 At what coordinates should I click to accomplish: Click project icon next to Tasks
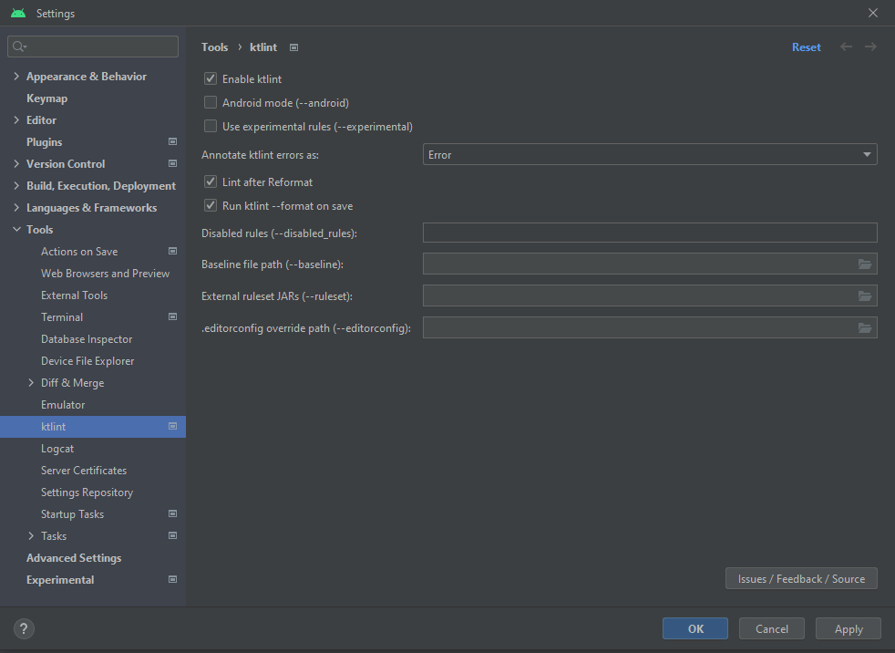pos(172,535)
